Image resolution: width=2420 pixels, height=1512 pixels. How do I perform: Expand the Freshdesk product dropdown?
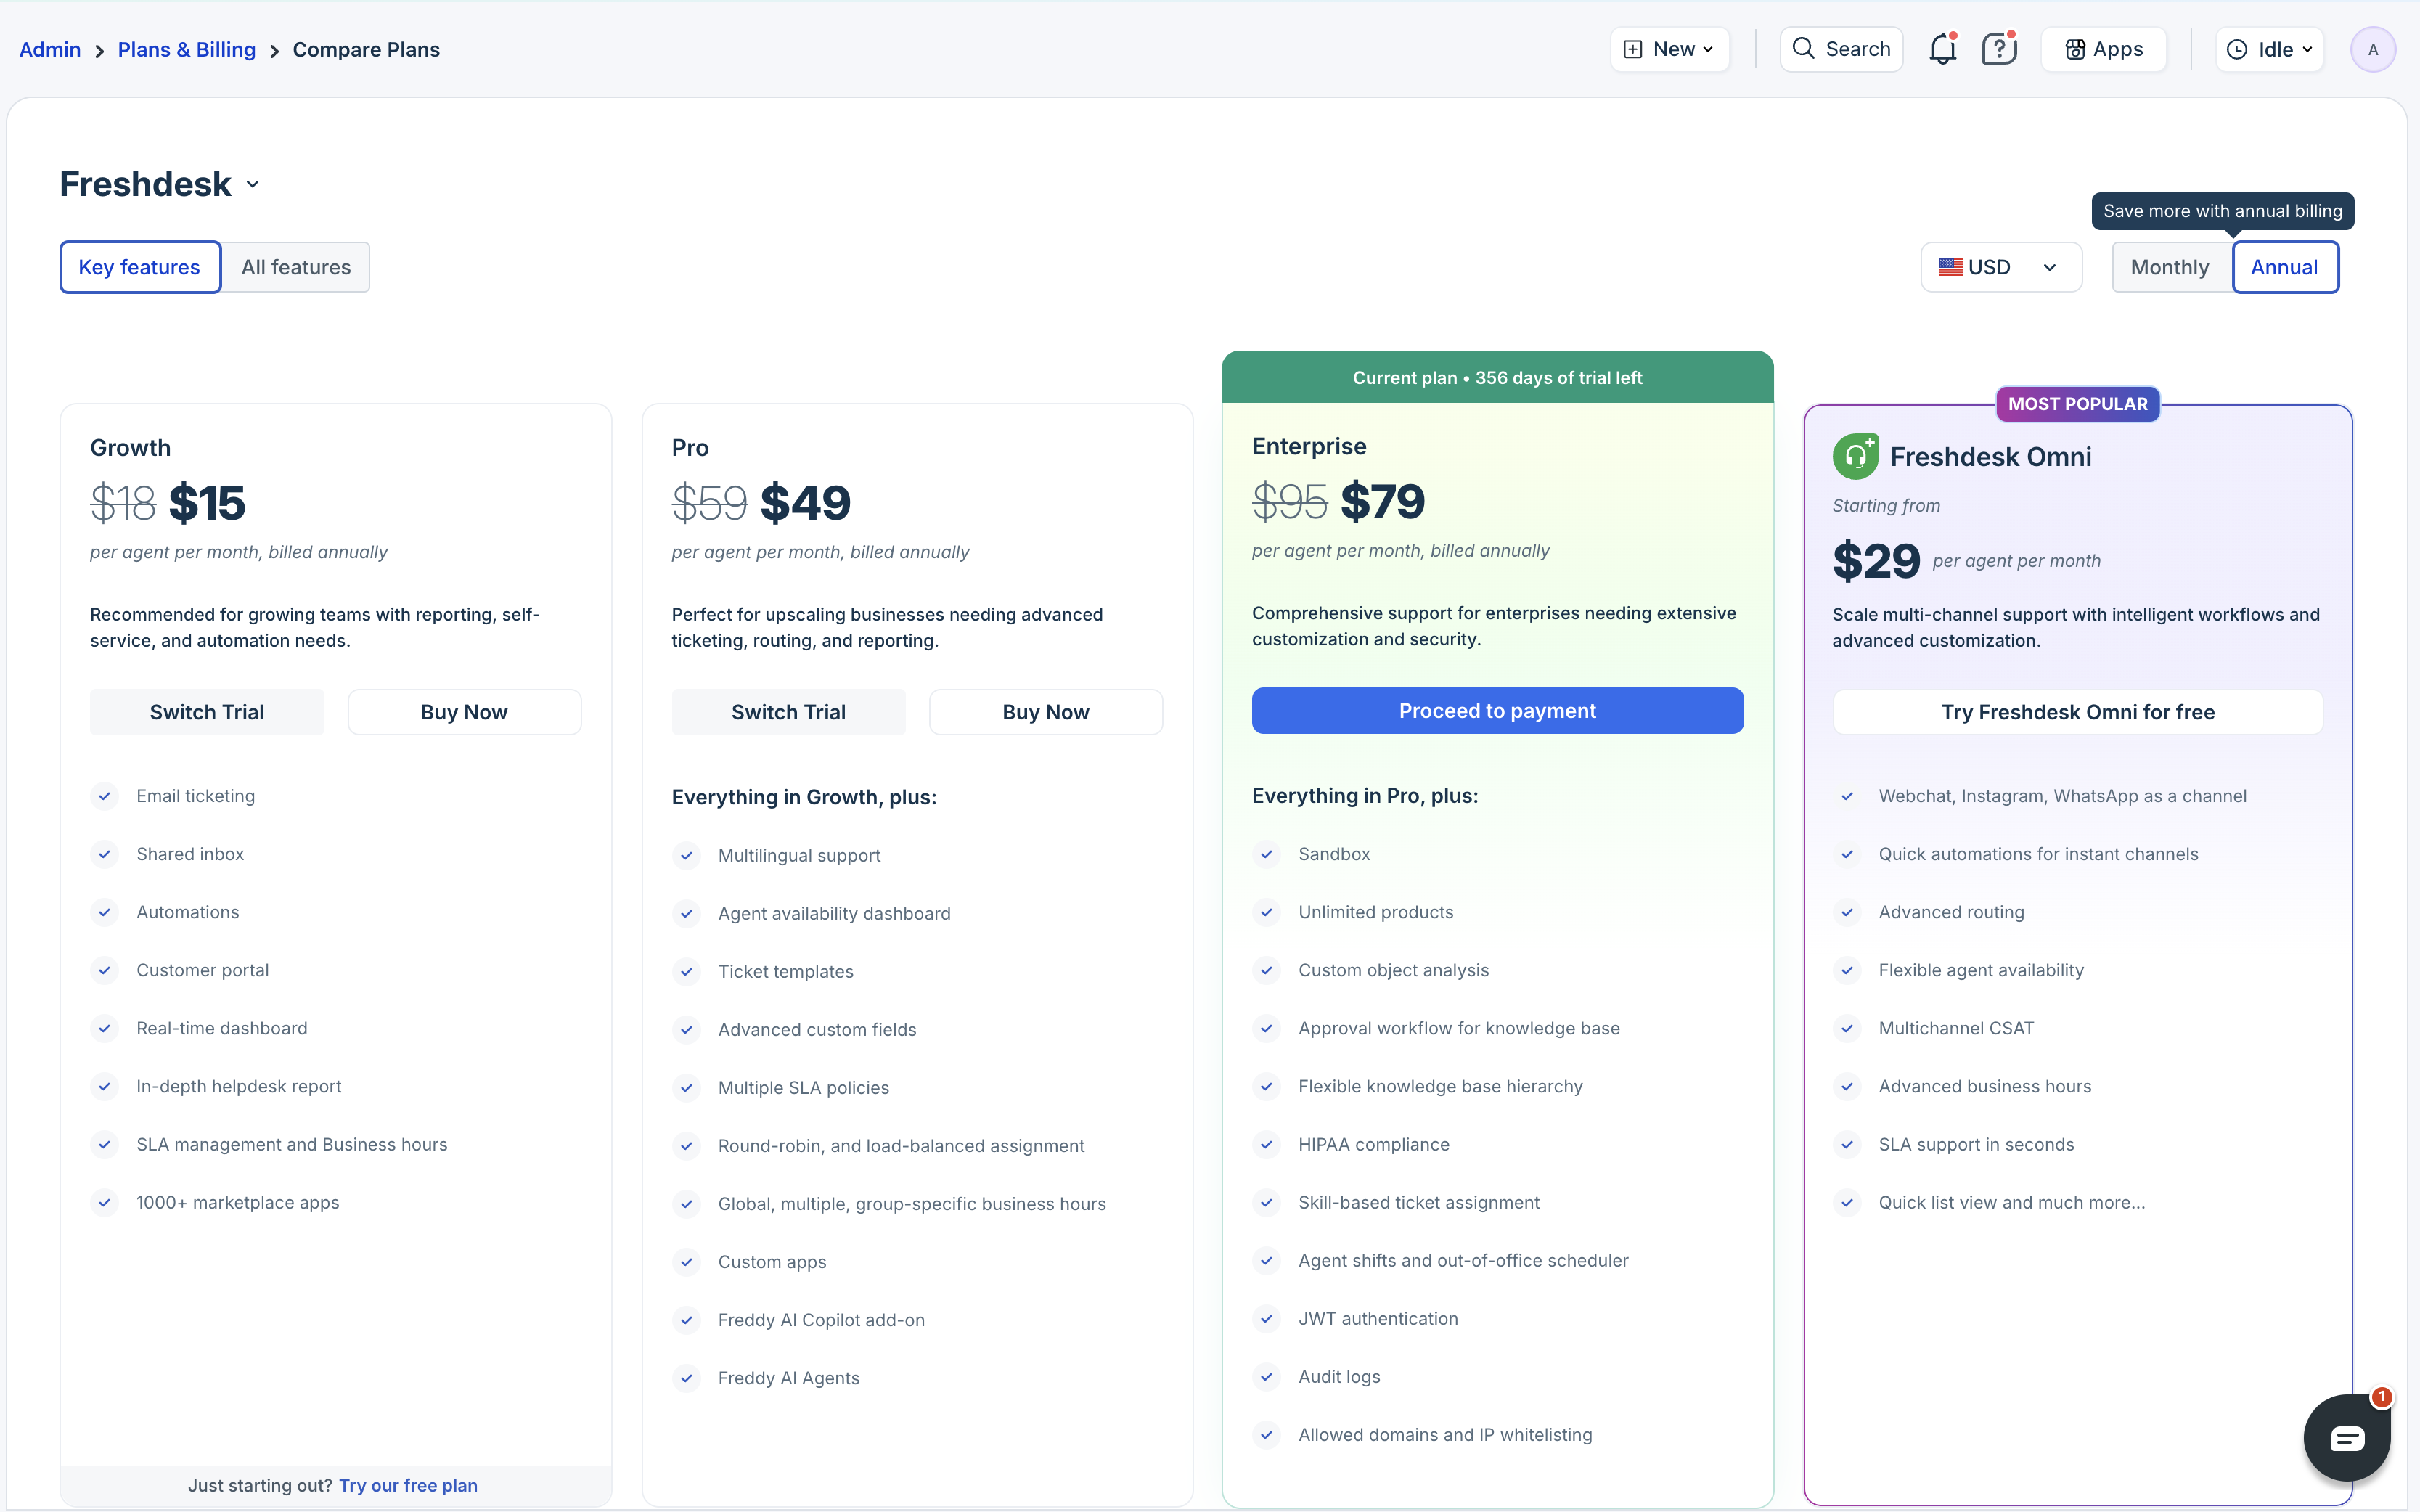click(253, 184)
